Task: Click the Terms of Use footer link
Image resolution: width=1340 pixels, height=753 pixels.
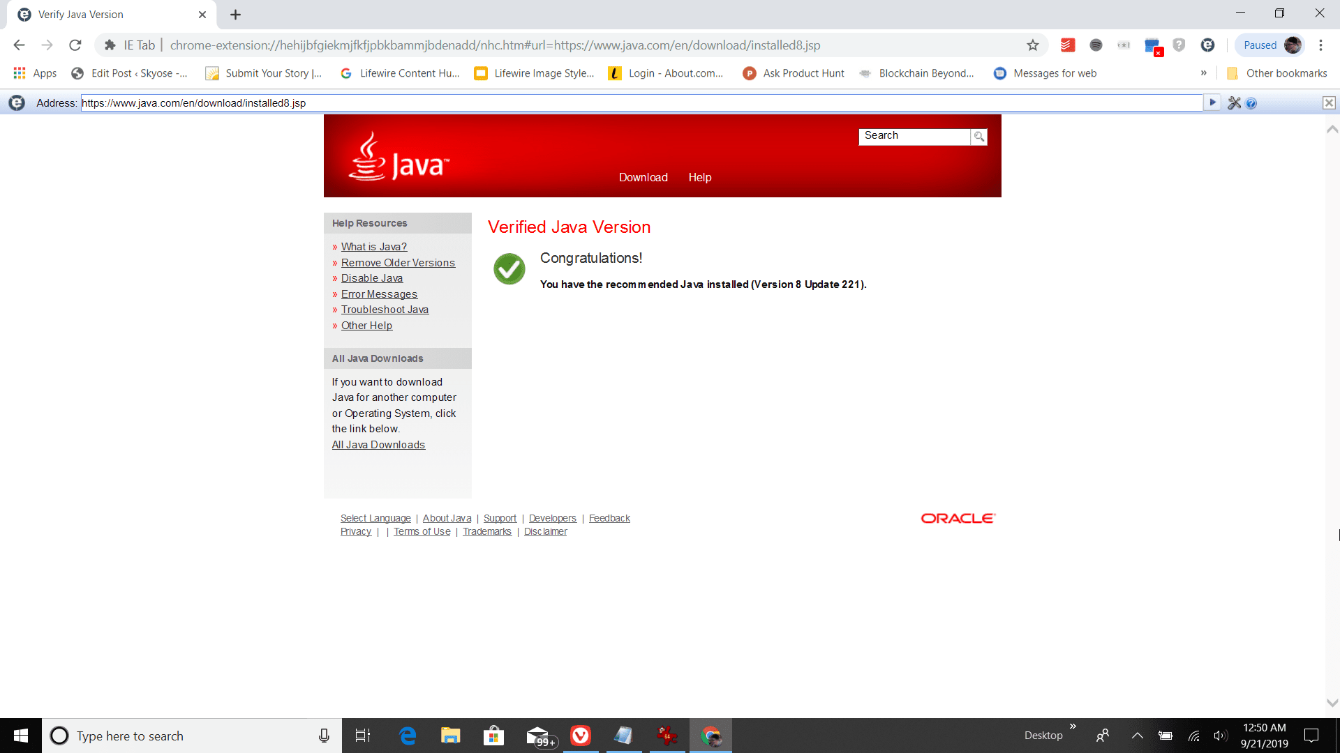Action: [422, 531]
